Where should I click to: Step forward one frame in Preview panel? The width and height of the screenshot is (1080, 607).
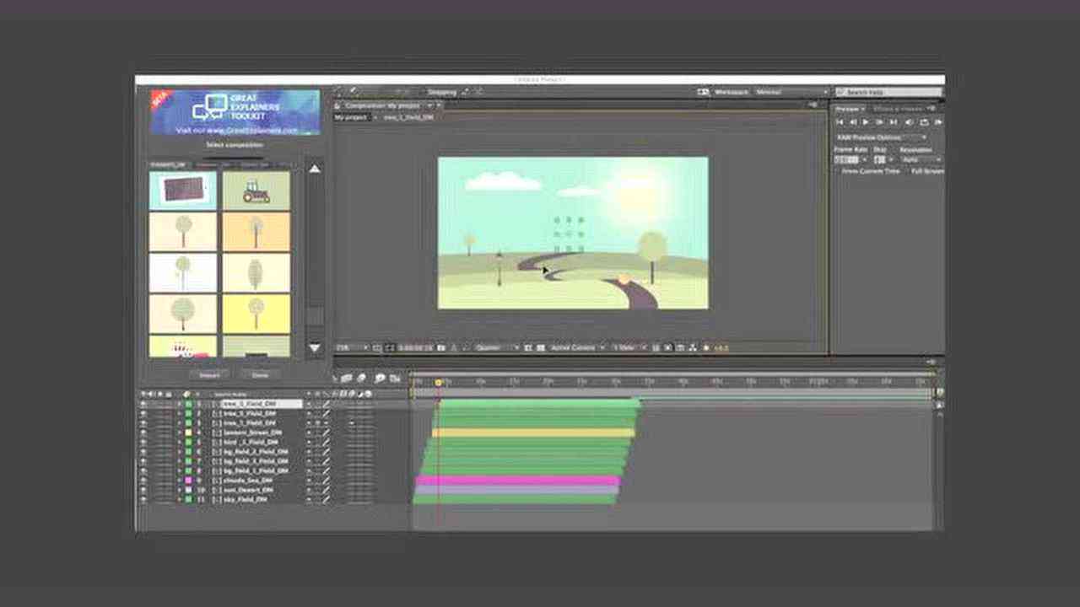[879, 122]
